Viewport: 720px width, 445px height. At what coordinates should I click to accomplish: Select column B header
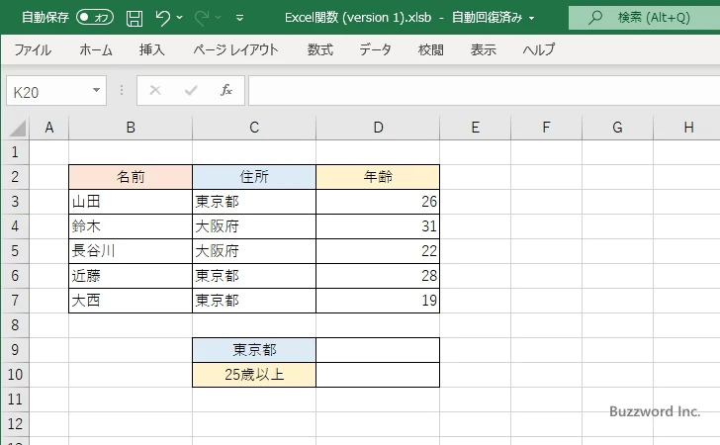131,128
